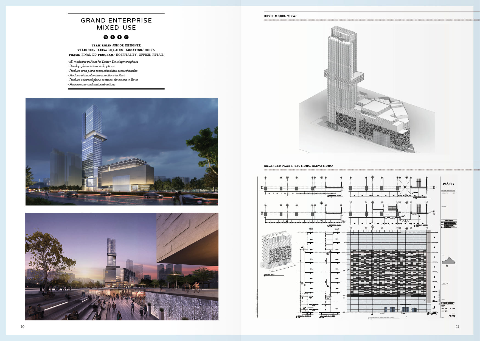480x341 pixels.
Task: Select the WATG logo on the drawing sheet
Action: tap(448, 184)
